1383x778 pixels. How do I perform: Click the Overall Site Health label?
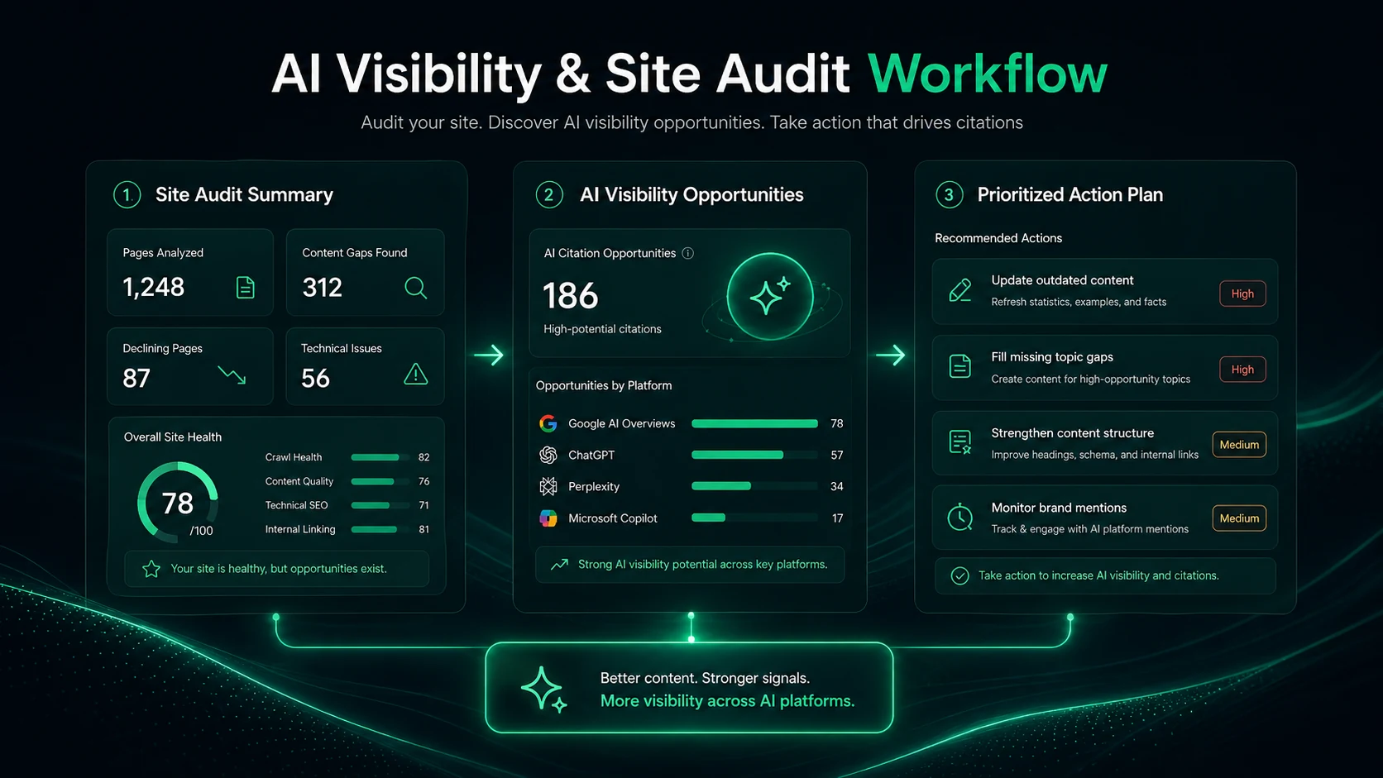[x=173, y=437]
